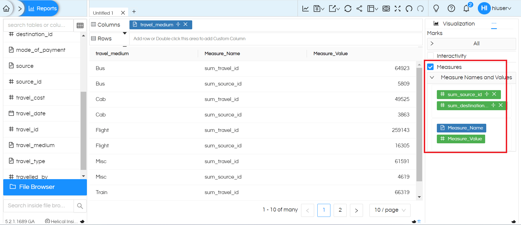This screenshot has width=521, height=225.
Task: Focus the Search inside file browser field
Action: (x=38, y=206)
